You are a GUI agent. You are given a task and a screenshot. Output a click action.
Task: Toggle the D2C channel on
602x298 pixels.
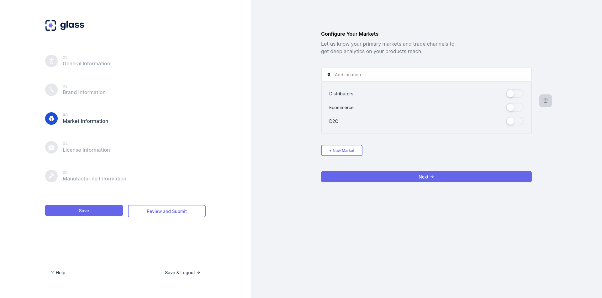(514, 121)
